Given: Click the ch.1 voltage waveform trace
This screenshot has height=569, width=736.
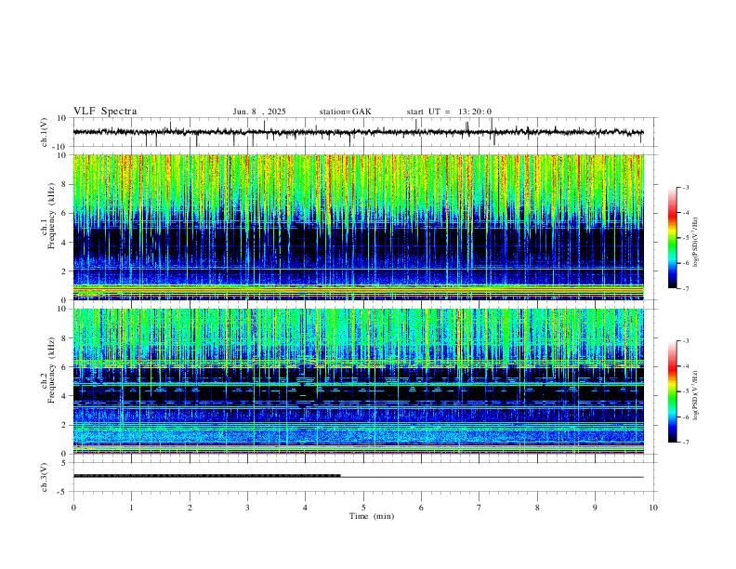Looking at the screenshot, I should [x=358, y=132].
